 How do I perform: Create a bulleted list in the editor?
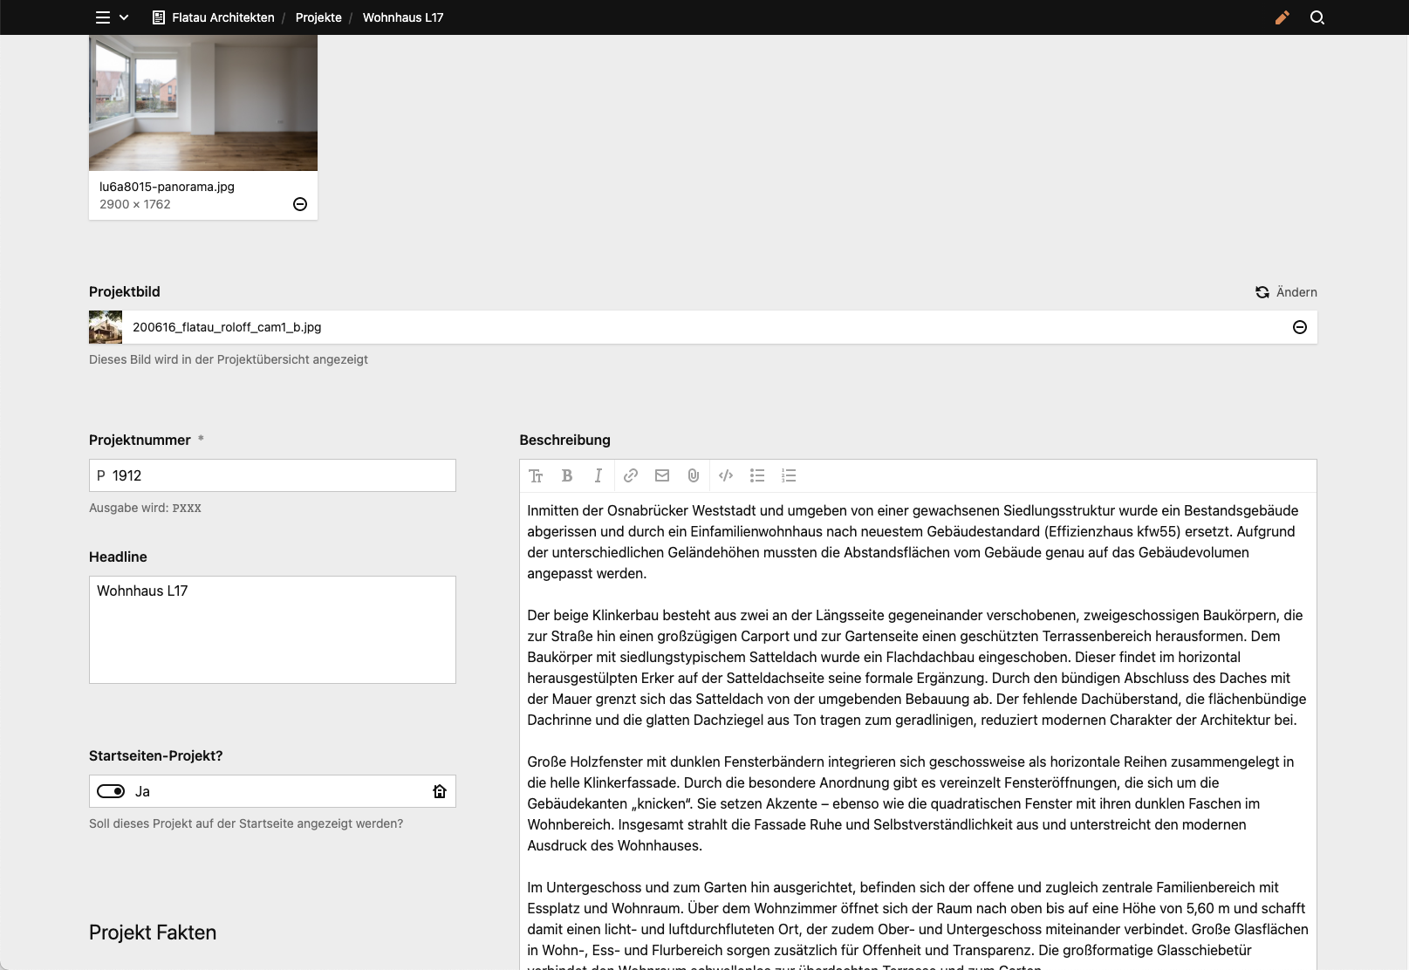(756, 475)
